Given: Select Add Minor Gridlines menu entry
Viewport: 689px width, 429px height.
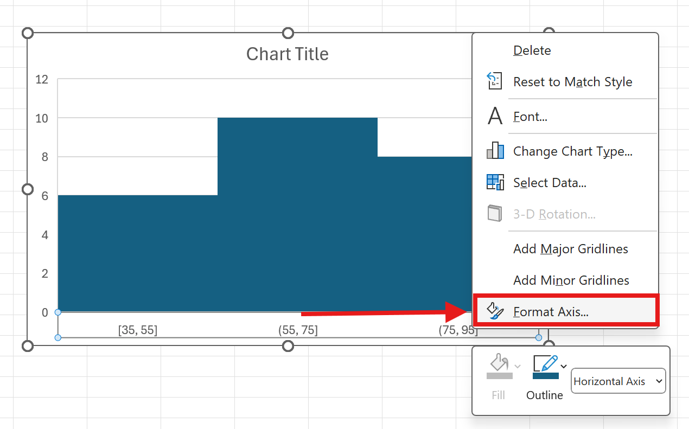Looking at the screenshot, I should 571,280.
